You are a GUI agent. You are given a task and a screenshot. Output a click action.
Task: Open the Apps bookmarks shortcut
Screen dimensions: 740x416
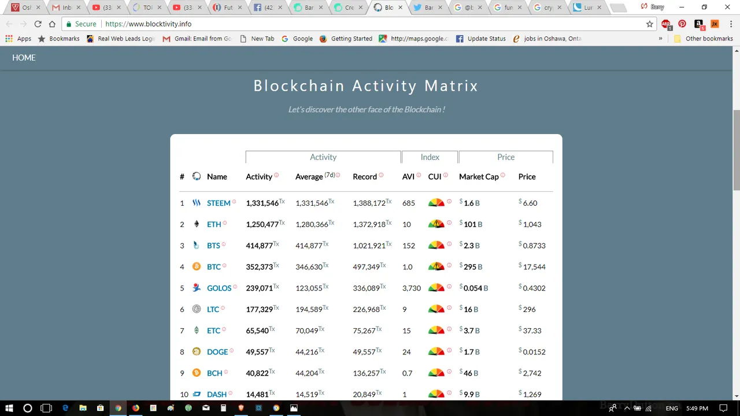18,39
